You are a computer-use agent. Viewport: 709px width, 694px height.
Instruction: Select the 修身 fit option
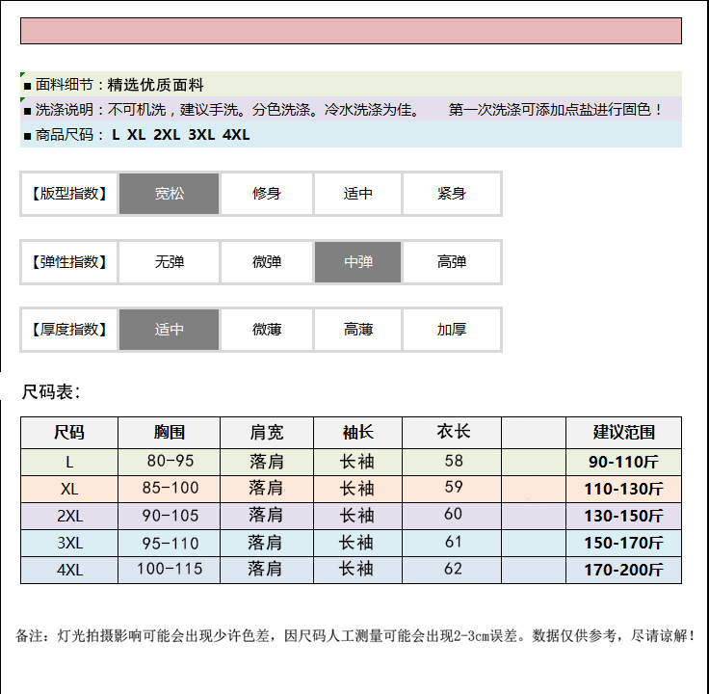tap(267, 194)
